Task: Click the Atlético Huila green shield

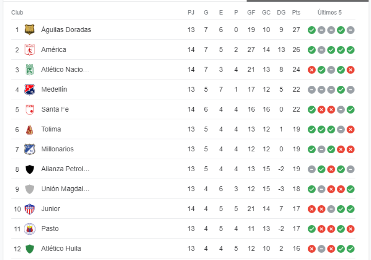Action: point(29,249)
